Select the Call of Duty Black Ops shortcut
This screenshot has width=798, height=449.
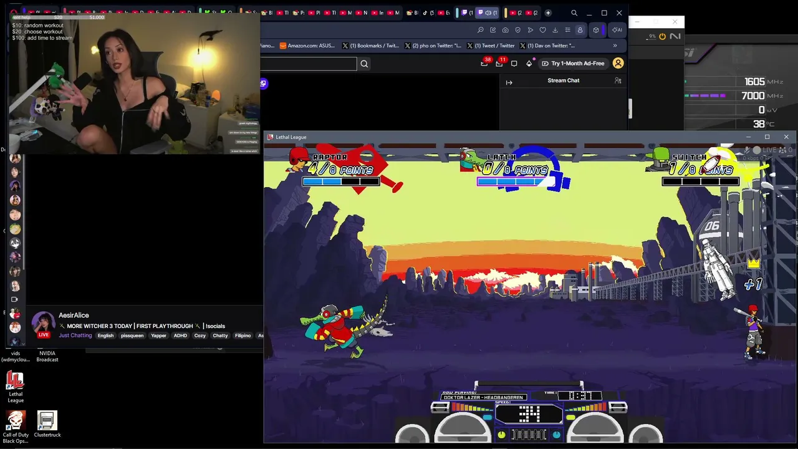16,427
